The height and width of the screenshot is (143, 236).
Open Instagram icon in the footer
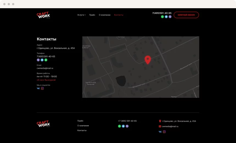(164, 132)
